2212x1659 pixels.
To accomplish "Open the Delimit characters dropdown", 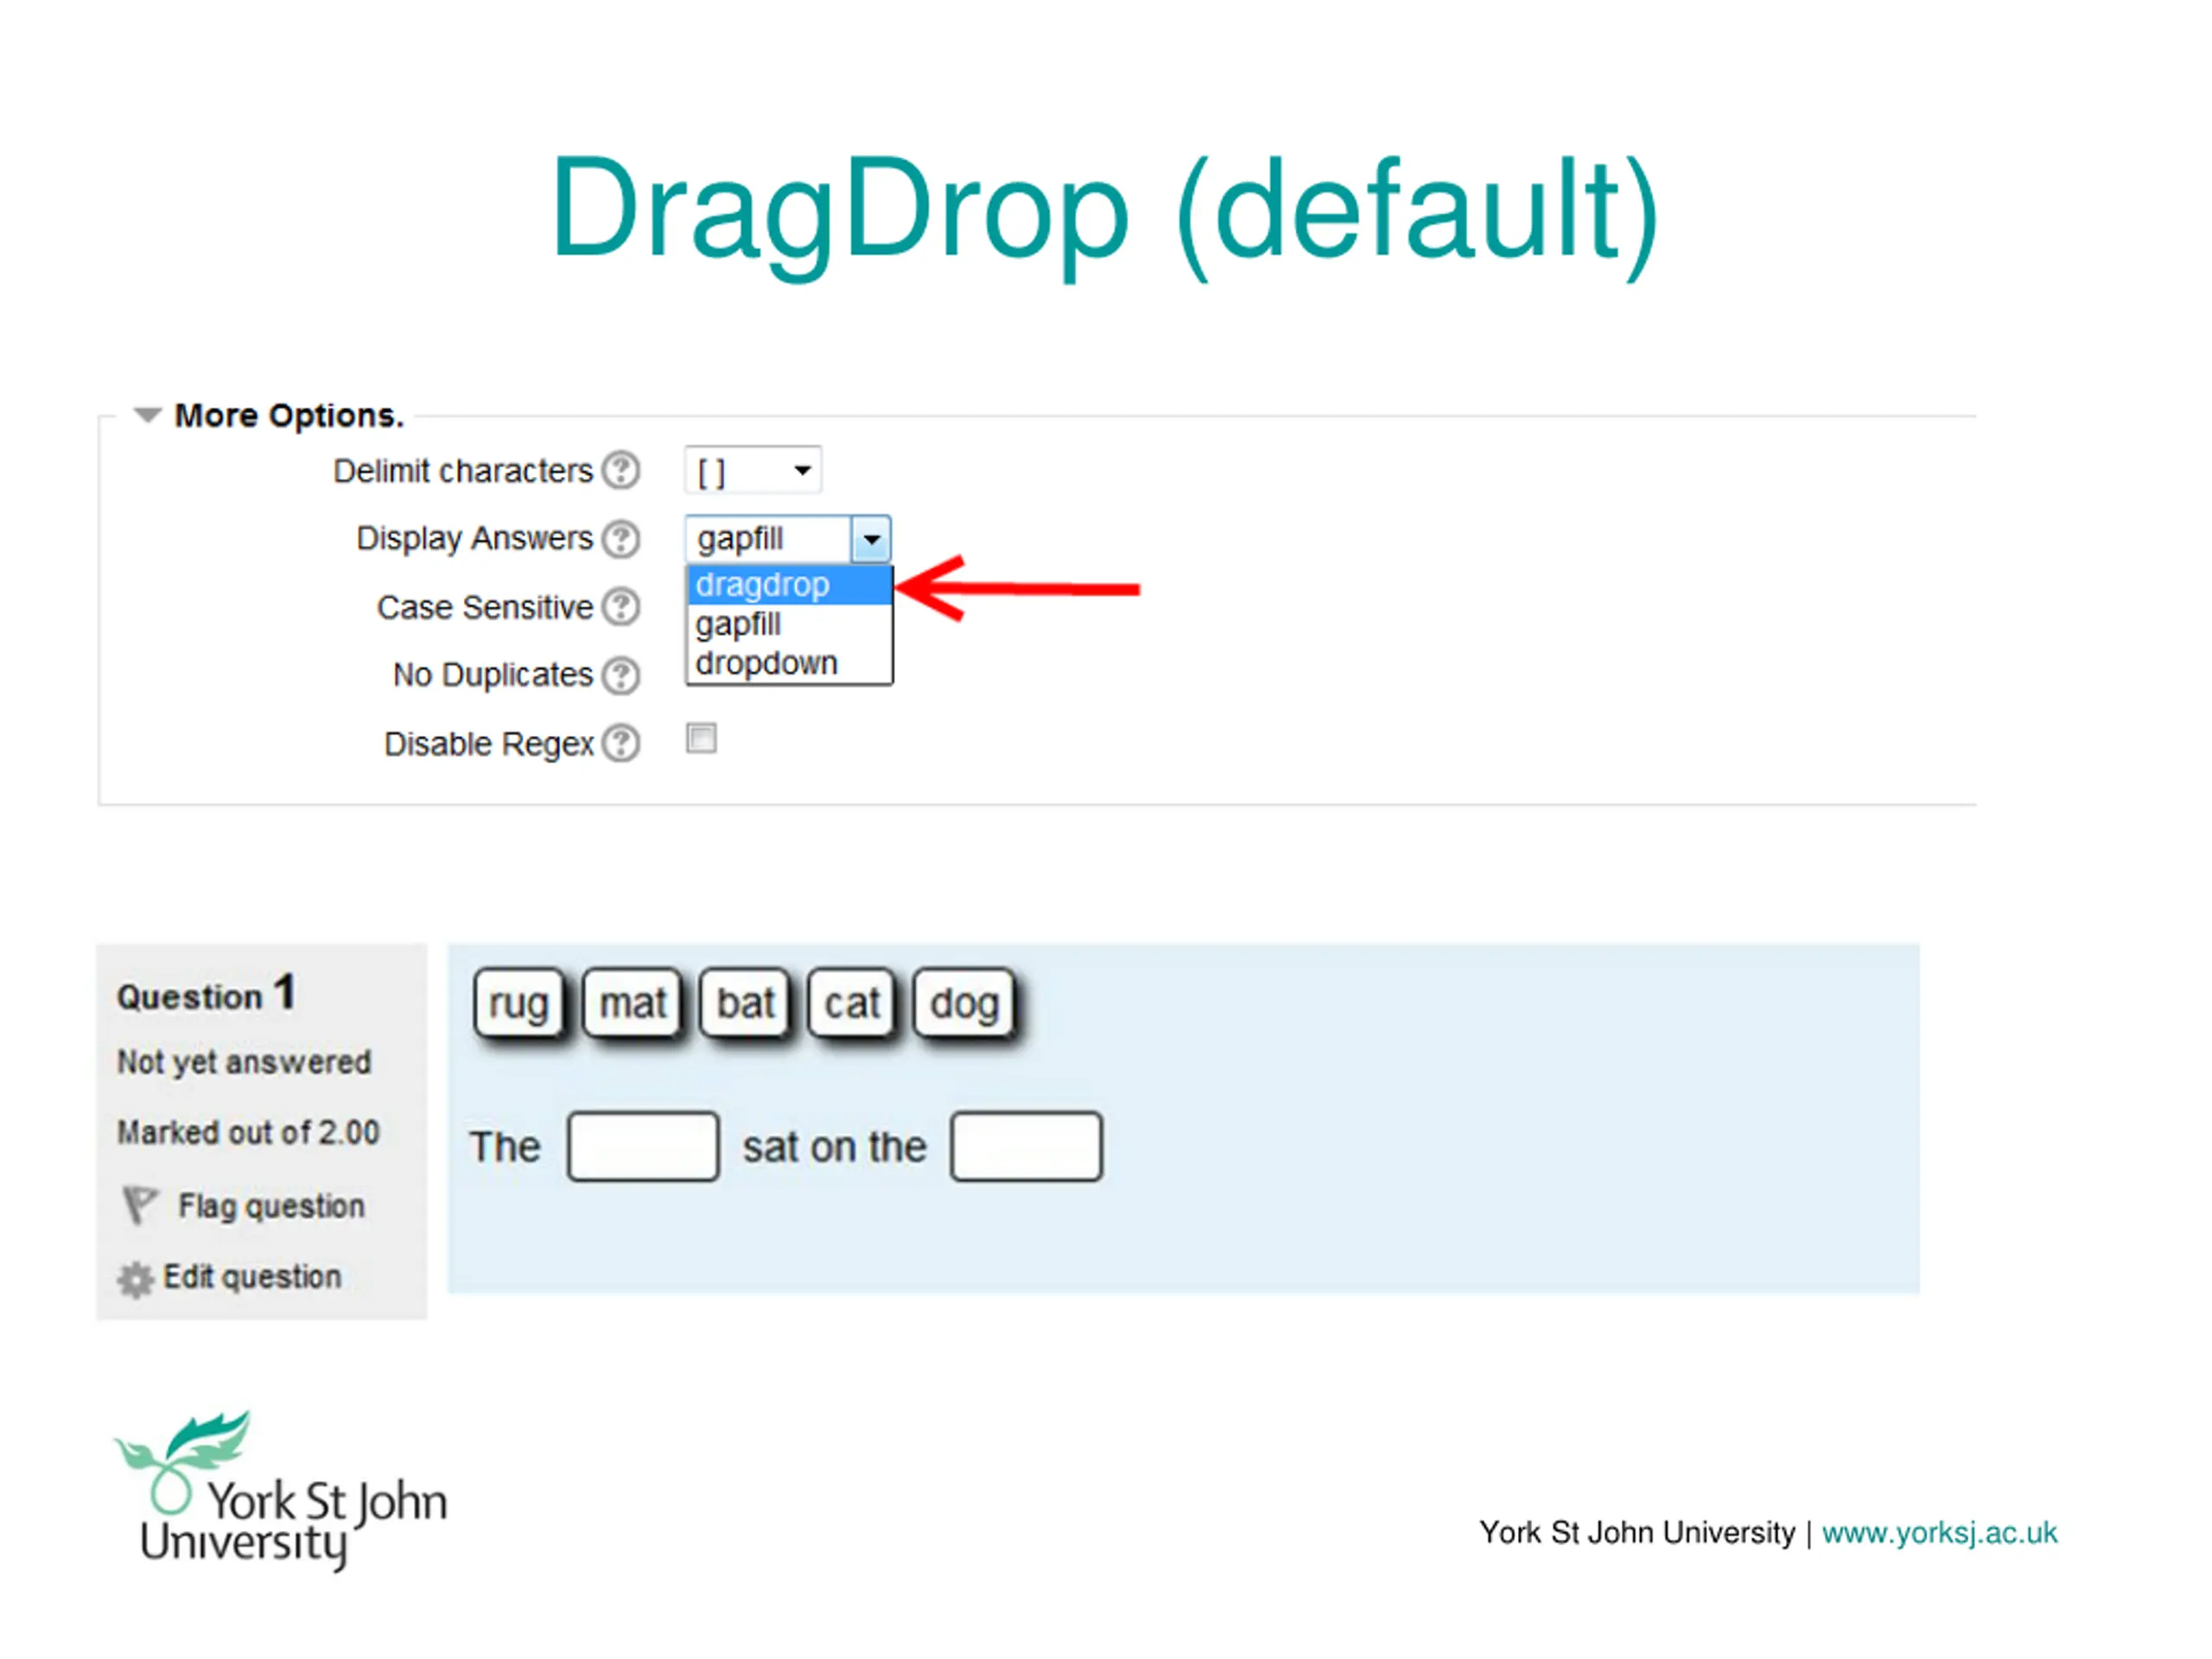I will tap(753, 470).
